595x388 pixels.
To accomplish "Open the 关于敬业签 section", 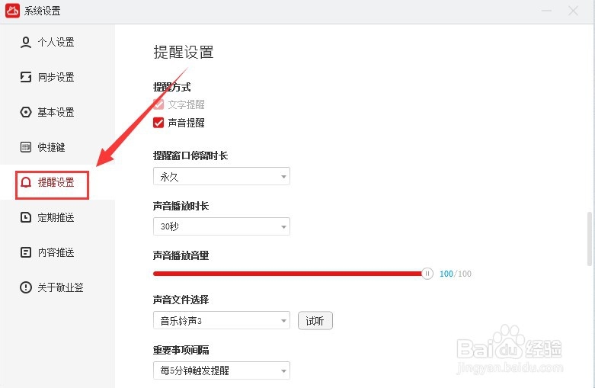I will [x=60, y=287].
